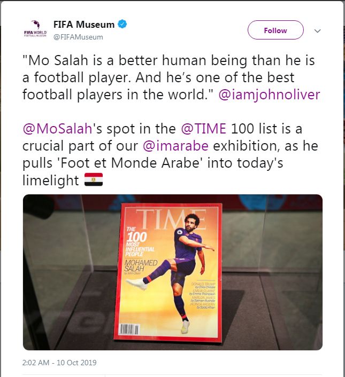This screenshot has width=345, height=377.
Task: Click the FIFA World Football Museum avatar
Action: (35, 30)
